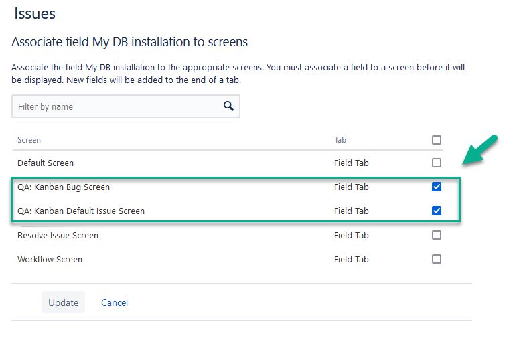Select the Resolve Issue Screen row name
Screen dimensions: 523x348
(58, 235)
